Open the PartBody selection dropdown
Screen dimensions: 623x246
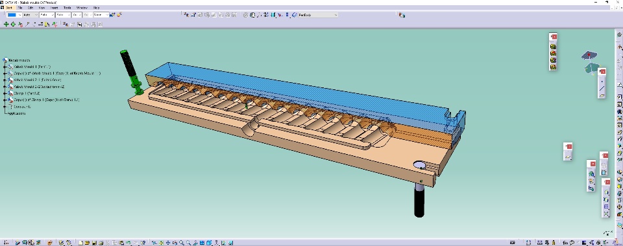pyautogui.click(x=318, y=15)
